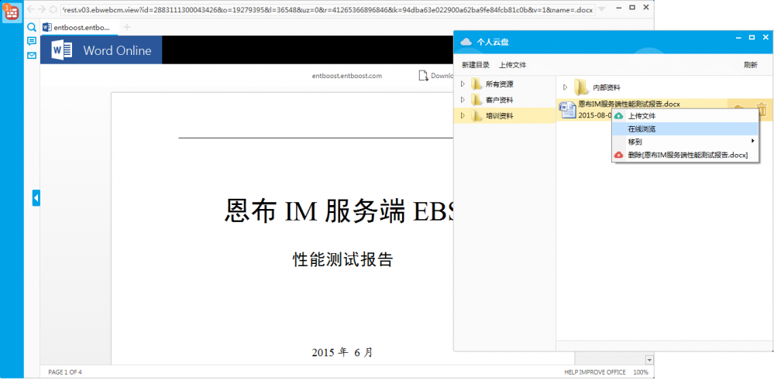The width and height of the screenshot is (774, 380).
Task: Reload the page with the refresh icon
Action: pos(53,9)
